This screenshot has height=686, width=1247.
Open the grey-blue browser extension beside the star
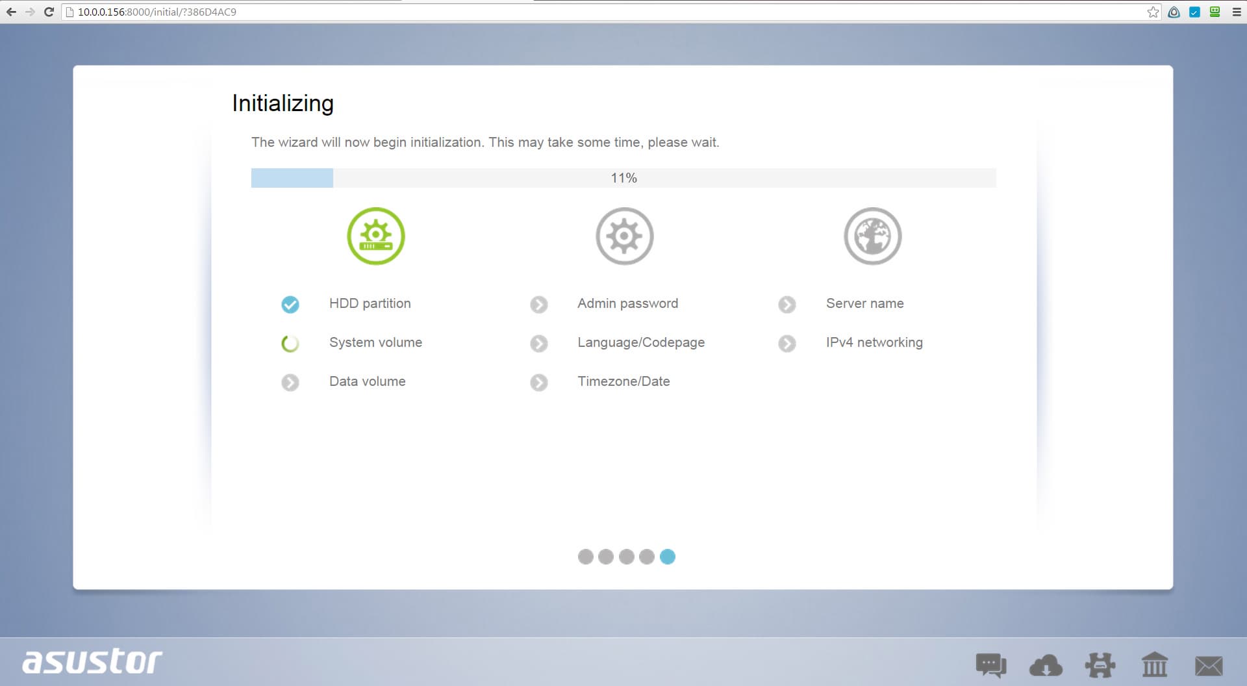[x=1174, y=12]
